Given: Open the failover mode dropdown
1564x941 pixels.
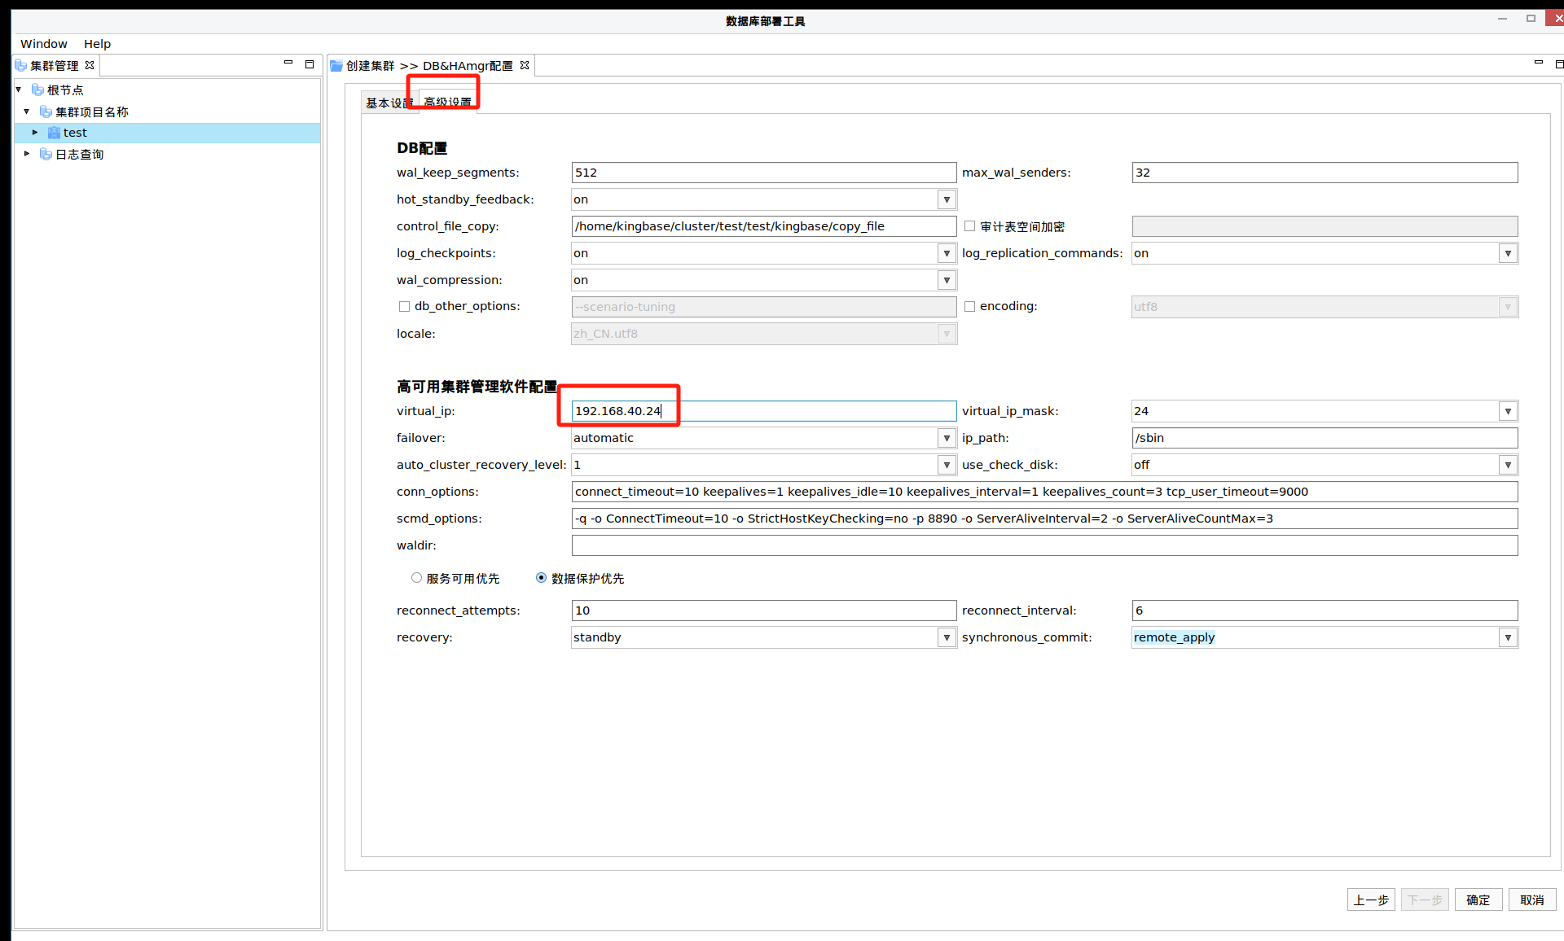Looking at the screenshot, I should coord(946,438).
